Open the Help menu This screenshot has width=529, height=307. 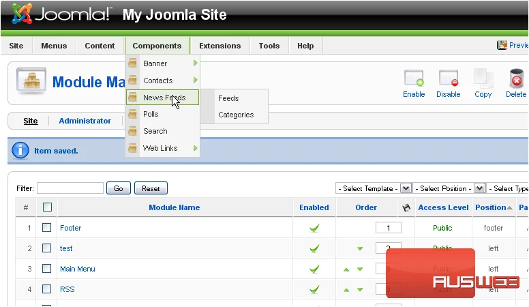(305, 46)
